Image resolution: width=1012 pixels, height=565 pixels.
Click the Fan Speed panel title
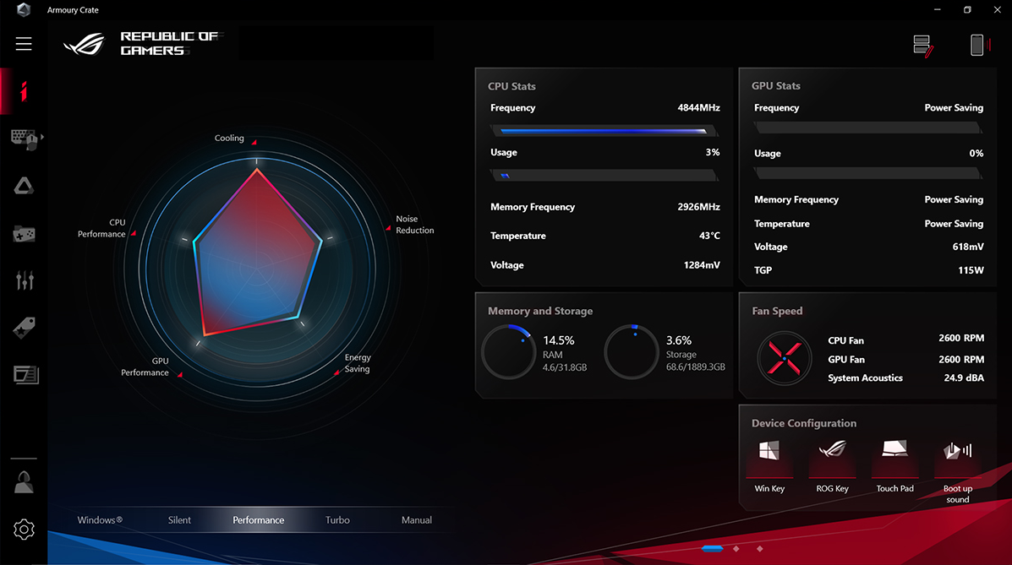pos(777,311)
